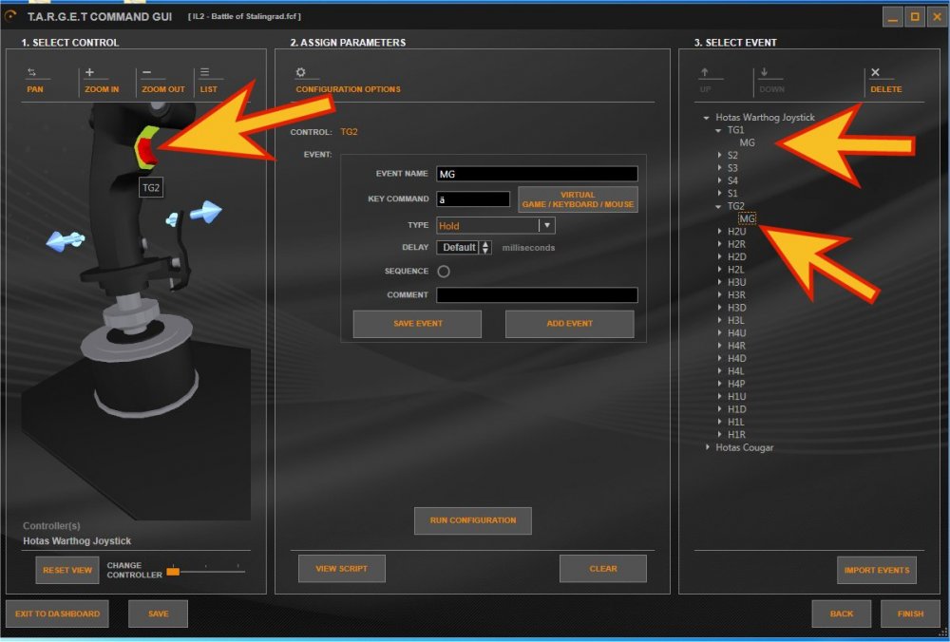Click Run Configuration button
This screenshot has height=642, width=950.
(x=472, y=520)
